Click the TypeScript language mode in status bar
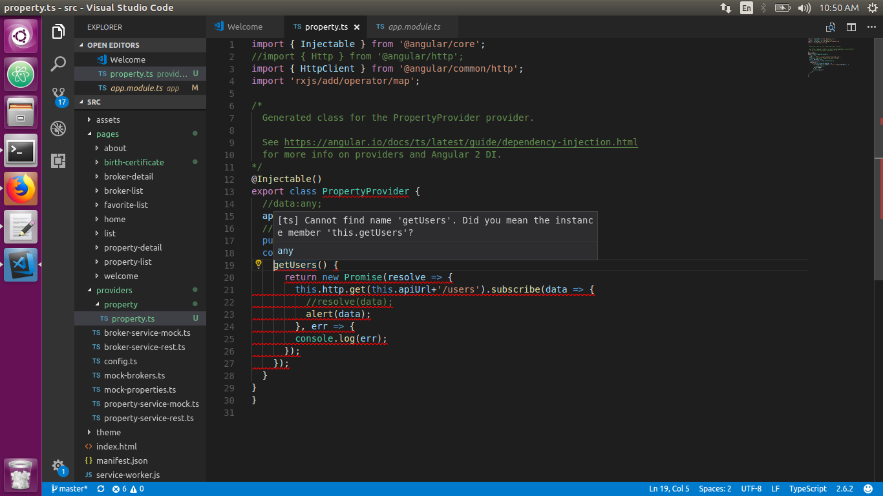The height and width of the screenshot is (496, 883). pos(807,489)
